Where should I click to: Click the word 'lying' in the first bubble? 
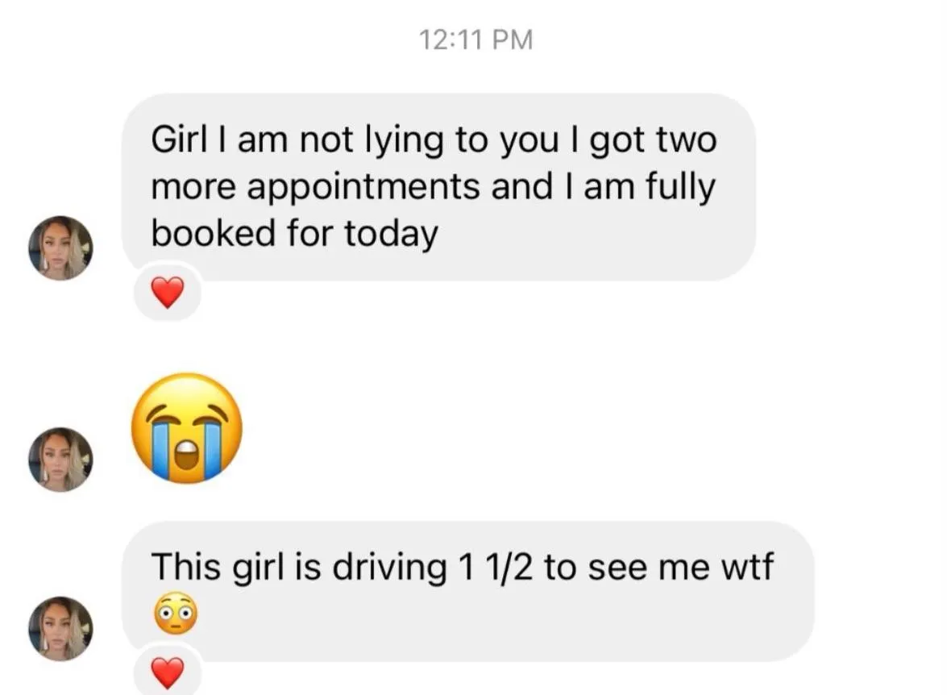point(405,140)
